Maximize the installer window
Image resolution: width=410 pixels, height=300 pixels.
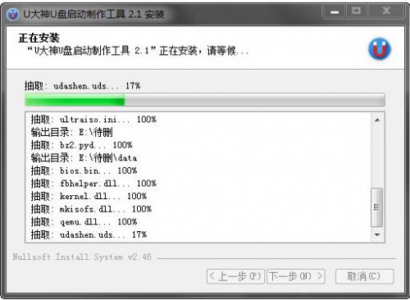356,11
